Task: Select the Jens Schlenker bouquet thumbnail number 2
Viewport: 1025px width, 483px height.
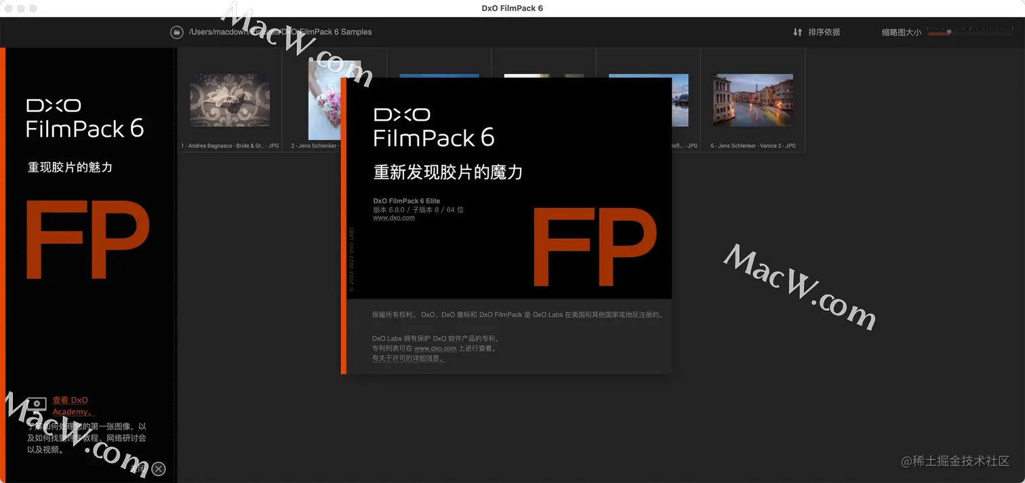Action: coord(324,100)
